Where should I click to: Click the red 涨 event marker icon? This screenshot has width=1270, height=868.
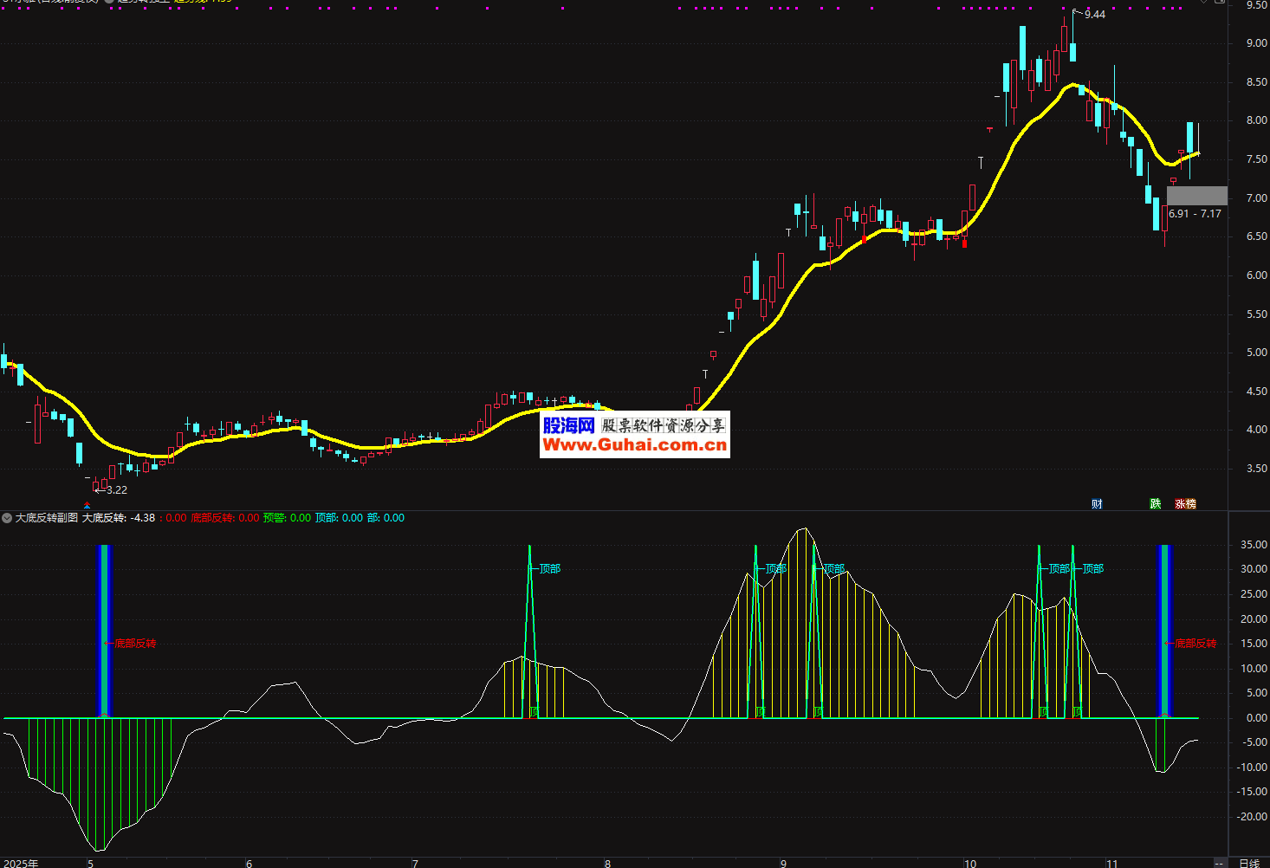click(1180, 504)
